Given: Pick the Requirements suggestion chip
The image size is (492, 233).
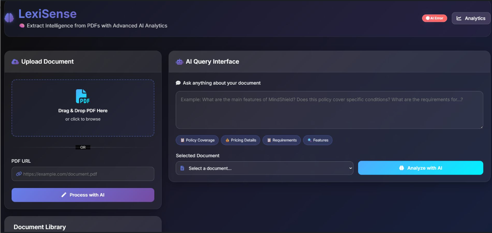Looking at the screenshot, I should pyautogui.click(x=281, y=140).
